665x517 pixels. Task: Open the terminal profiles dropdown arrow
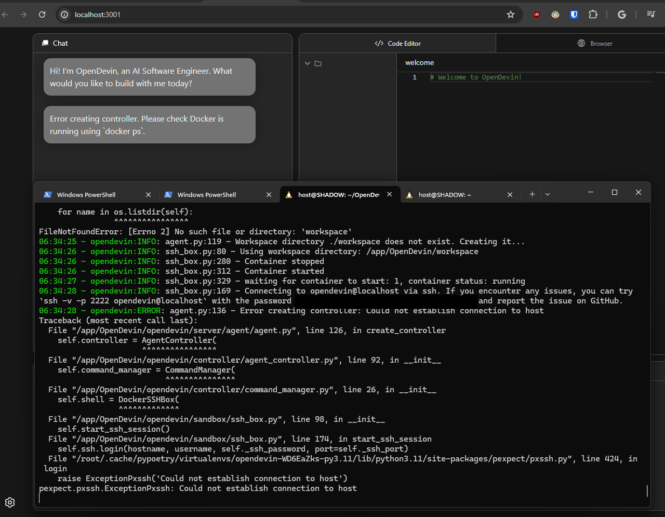pyautogui.click(x=548, y=194)
